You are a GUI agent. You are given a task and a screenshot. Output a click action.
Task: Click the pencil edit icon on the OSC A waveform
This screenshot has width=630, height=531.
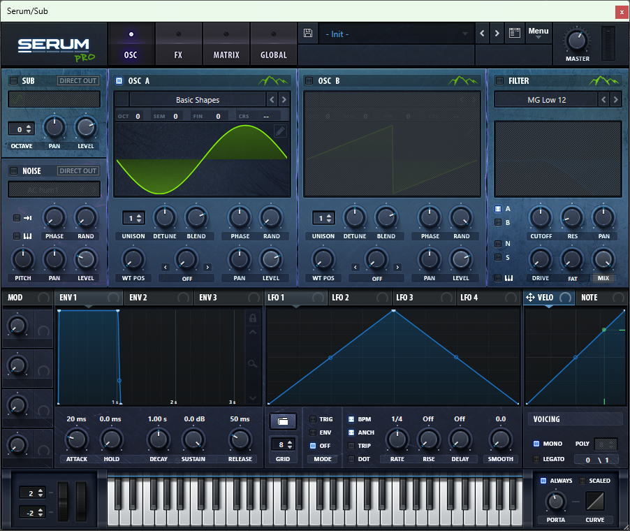[x=281, y=131]
